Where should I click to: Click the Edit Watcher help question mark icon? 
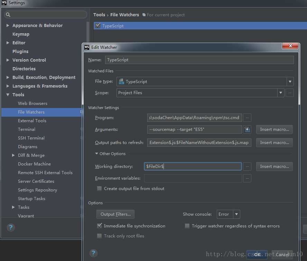pos(93,253)
